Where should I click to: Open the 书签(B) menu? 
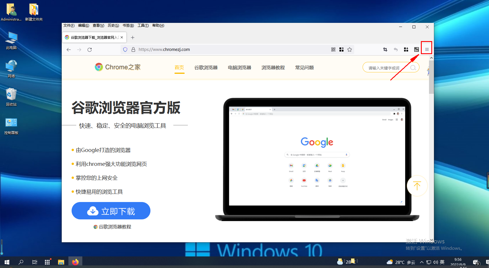[x=128, y=25]
